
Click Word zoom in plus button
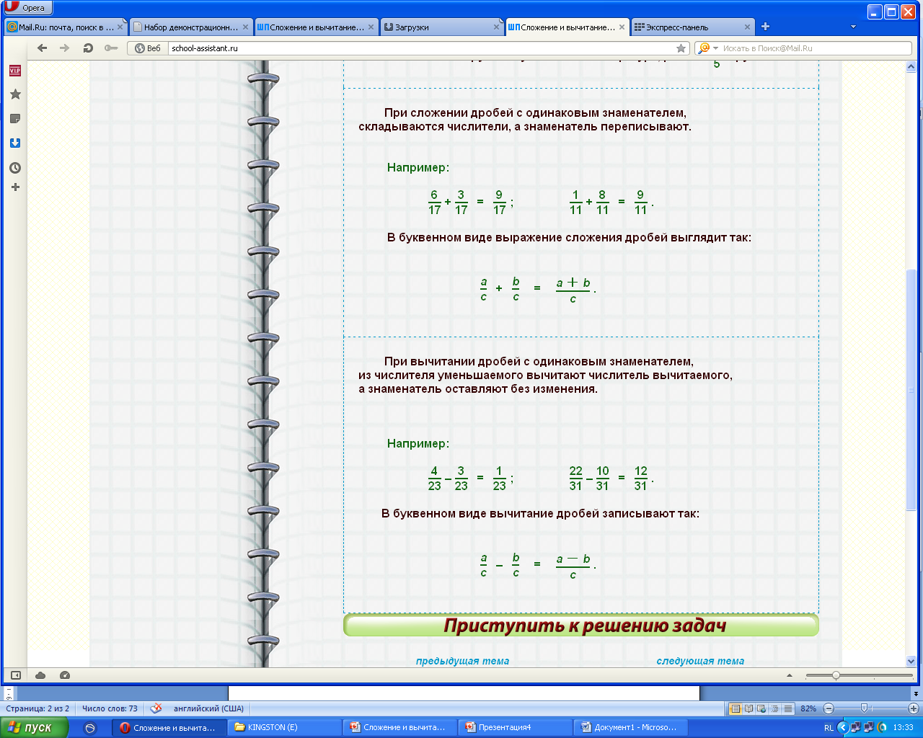pyautogui.click(x=914, y=708)
